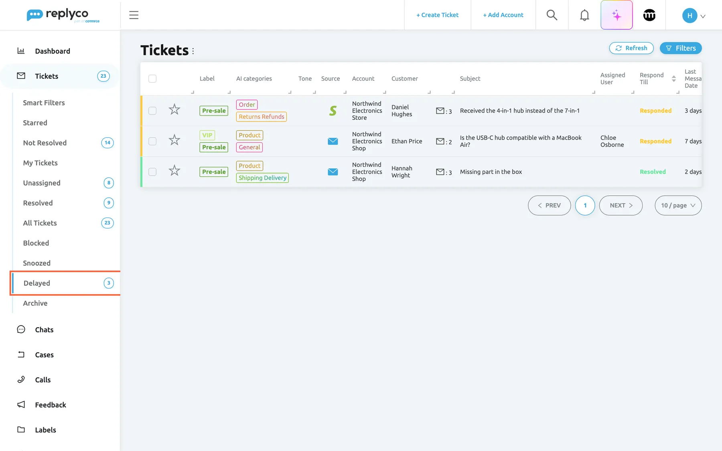Screen dimensions: 722x451
Task: Open the AI sparkle assistant icon
Action: click(617, 15)
